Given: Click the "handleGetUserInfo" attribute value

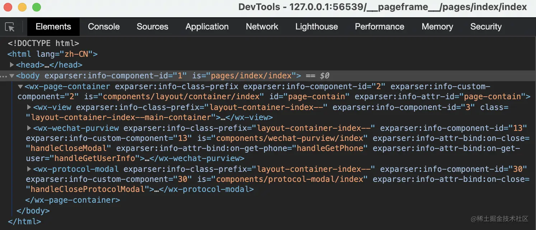Looking at the screenshot, I should (x=95, y=158).
